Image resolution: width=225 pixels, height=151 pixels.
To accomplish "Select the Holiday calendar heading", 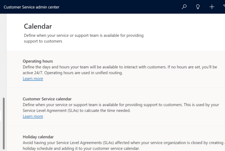I will 38,137.
